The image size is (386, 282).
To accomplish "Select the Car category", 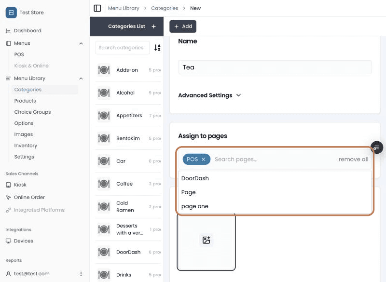I will [x=128, y=161].
